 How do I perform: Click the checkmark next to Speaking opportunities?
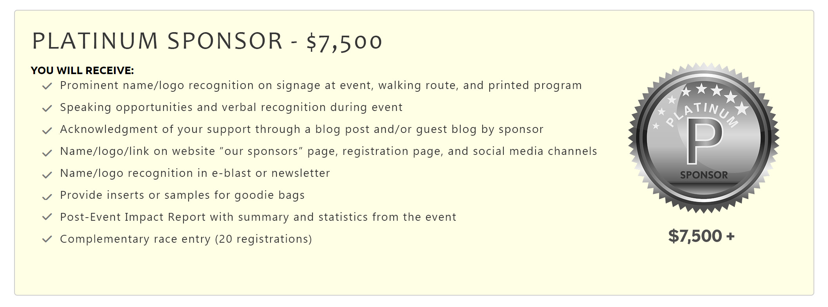click(x=47, y=109)
